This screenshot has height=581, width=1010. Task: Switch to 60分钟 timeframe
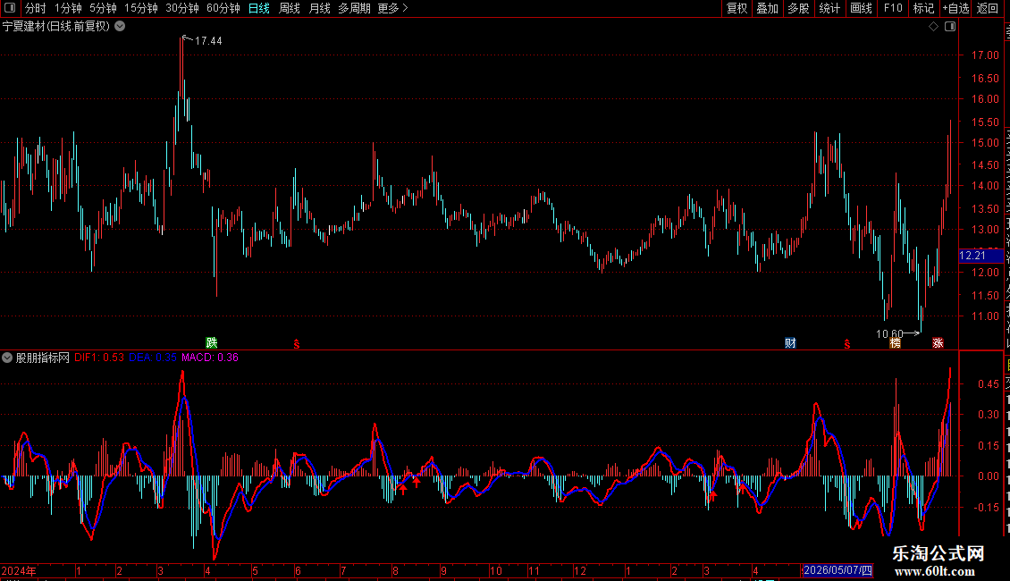pyautogui.click(x=223, y=8)
